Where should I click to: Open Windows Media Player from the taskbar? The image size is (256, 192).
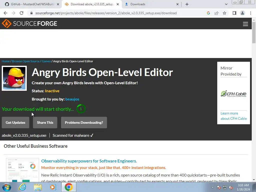pos(53,187)
